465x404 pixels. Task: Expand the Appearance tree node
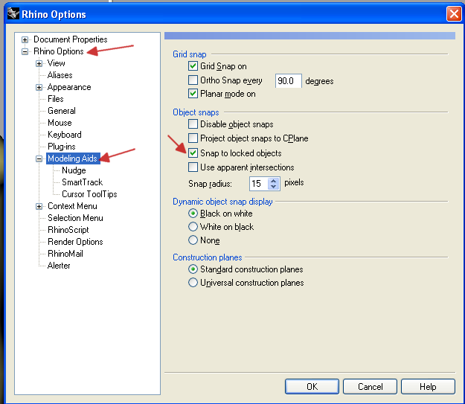pos(39,87)
